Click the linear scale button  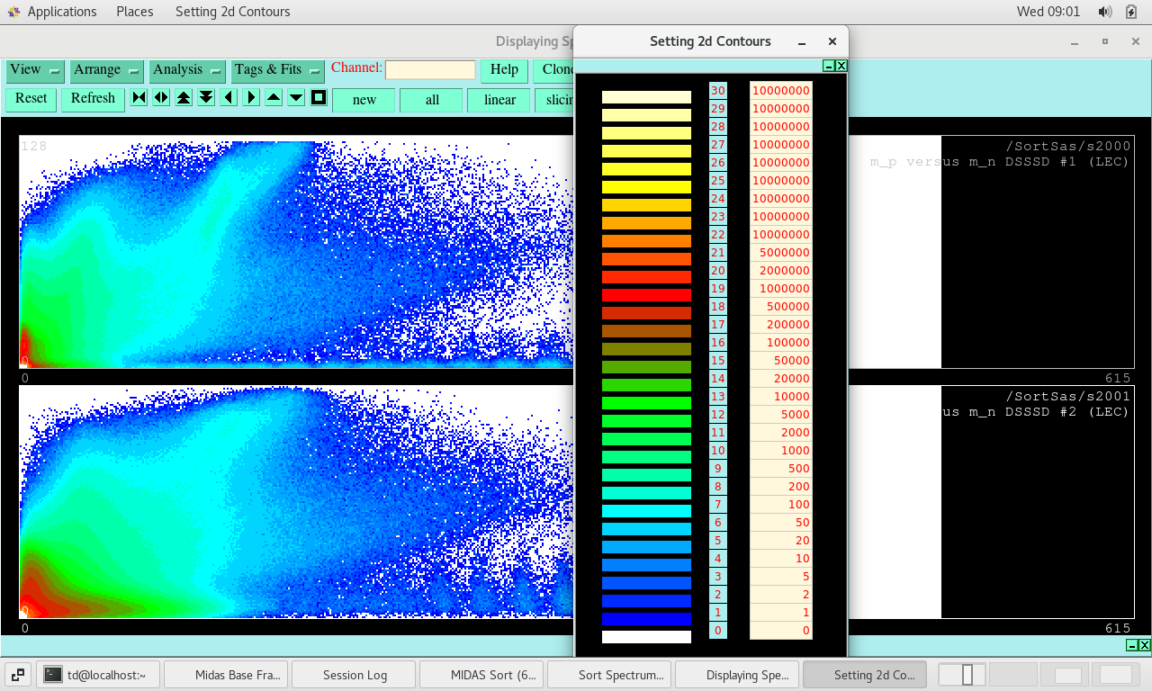click(x=499, y=100)
